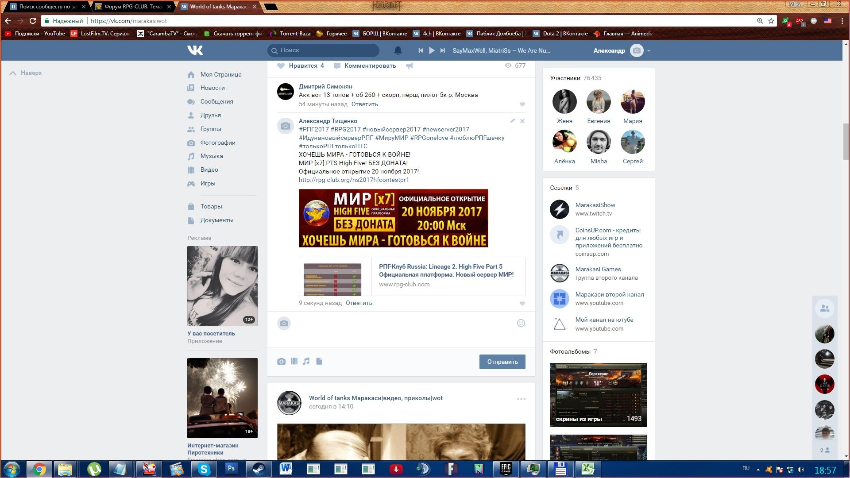Bookmark this page with the star

click(x=771, y=21)
